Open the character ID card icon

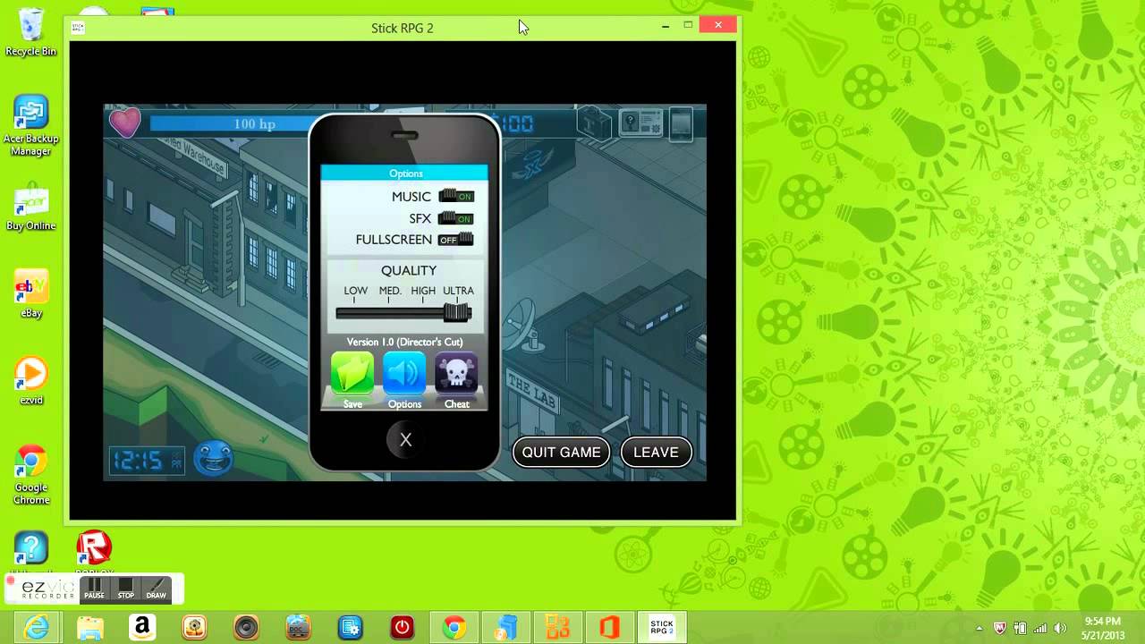point(641,123)
